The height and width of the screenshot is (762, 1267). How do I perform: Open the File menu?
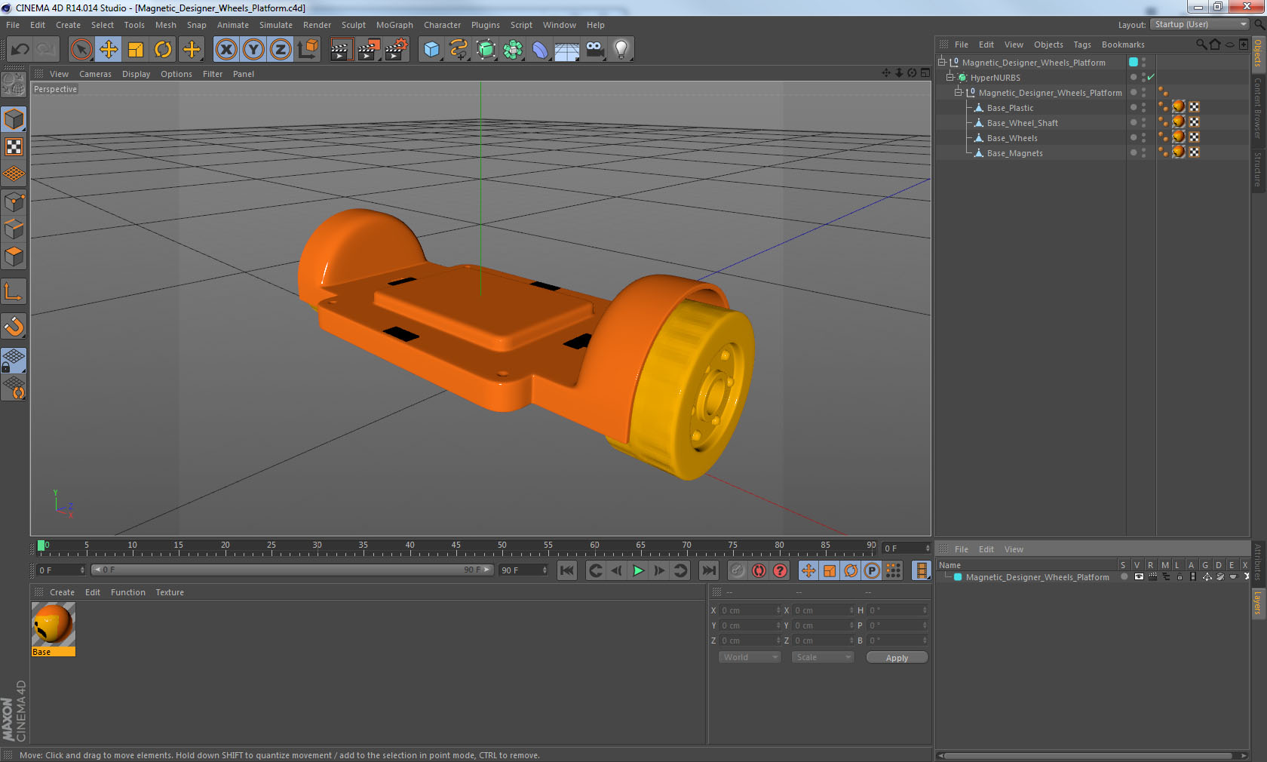point(13,25)
